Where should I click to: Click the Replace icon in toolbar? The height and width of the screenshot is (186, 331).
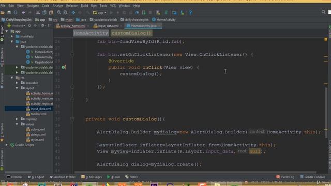(66, 12)
